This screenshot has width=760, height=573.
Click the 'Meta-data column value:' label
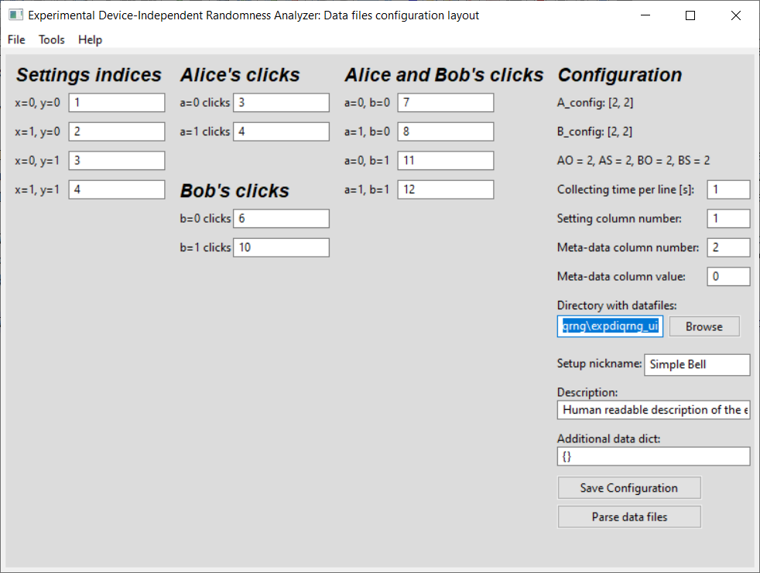(621, 277)
